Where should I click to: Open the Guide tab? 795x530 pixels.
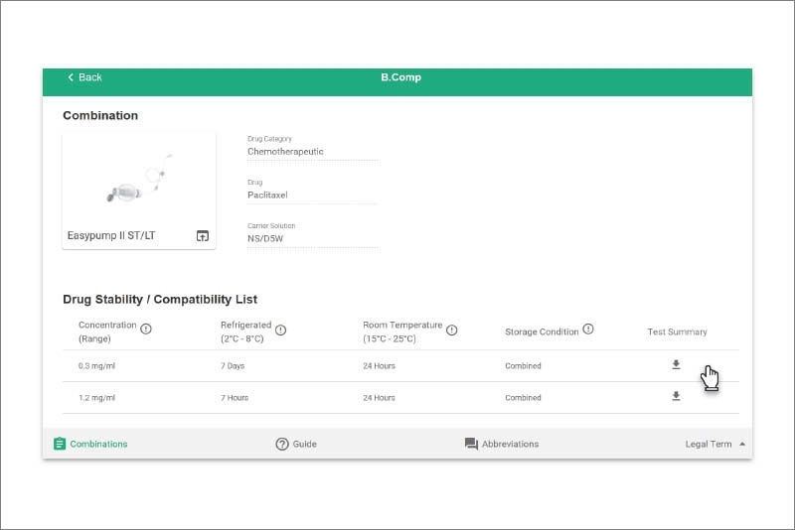tap(296, 444)
